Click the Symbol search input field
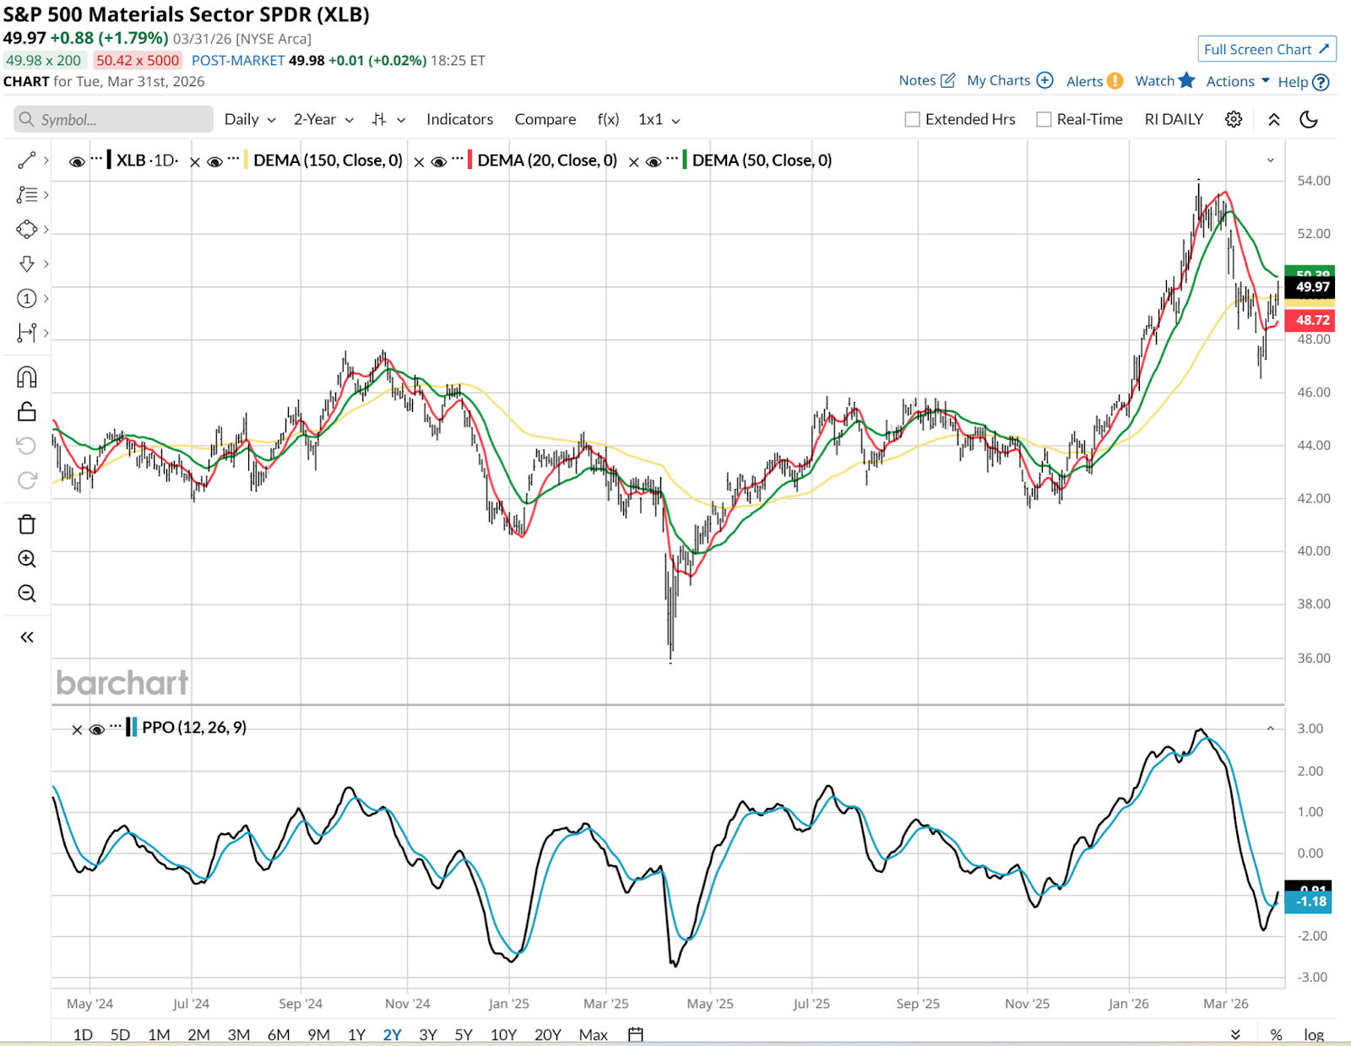 tap(114, 120)
